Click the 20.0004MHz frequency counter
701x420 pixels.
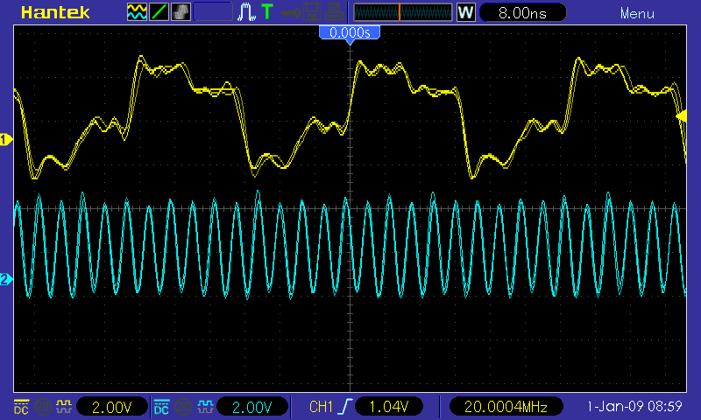pyautogui.click(x=506, y=407)
